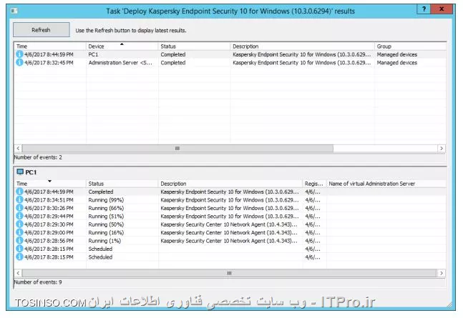Click Completed status in Administration Server row
The height and width of the screenshot is (318, 463).
(x=173, y=63)
